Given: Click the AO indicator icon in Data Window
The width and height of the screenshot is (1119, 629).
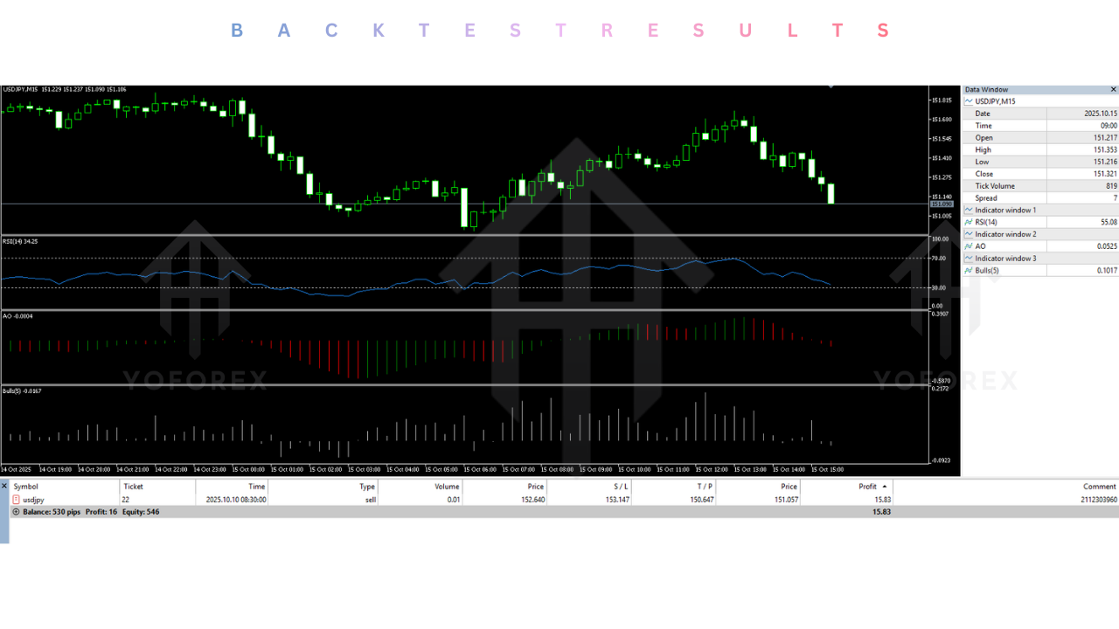Looking at the screenshot, I should point(969,246).
